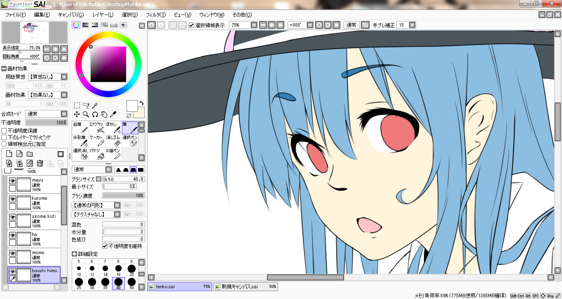The width and height of the screenshot is (562, 299).
Task: Open the キャンバス(C) menu
Action: (x=71, y=15)
